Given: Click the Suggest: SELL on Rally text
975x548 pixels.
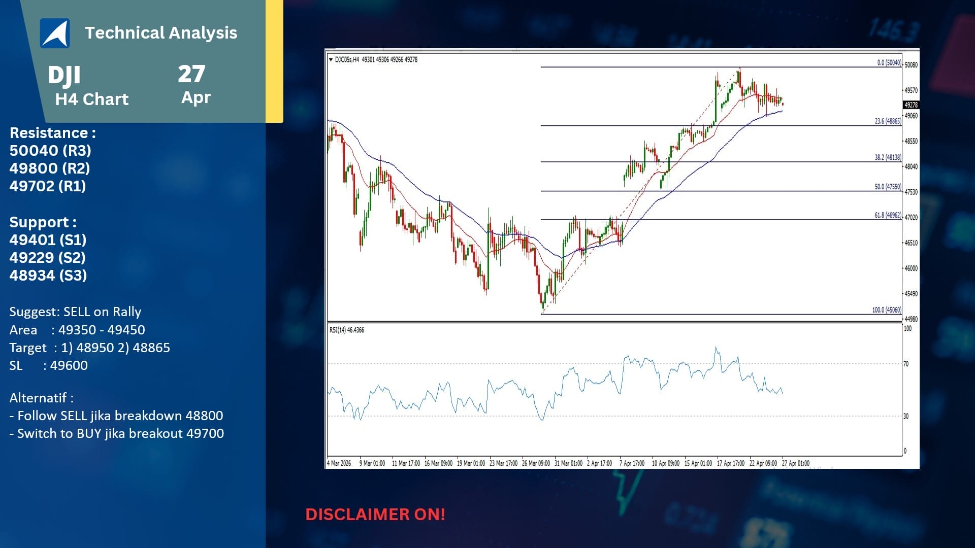Looking at the screenshot, I should [75, 312].
